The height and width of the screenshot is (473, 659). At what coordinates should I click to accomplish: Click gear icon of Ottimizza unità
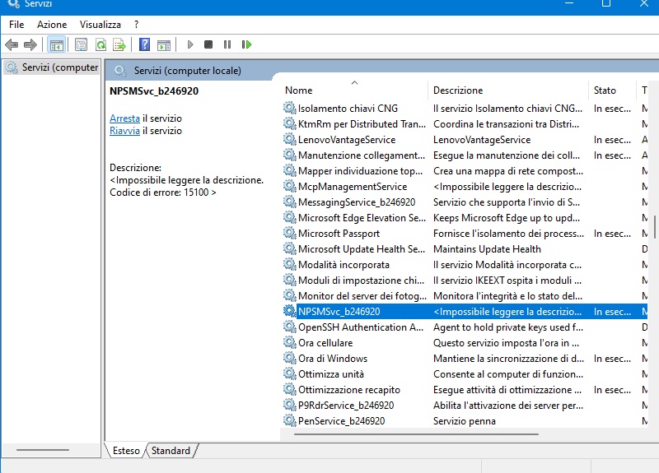click(x=290, y=373)
